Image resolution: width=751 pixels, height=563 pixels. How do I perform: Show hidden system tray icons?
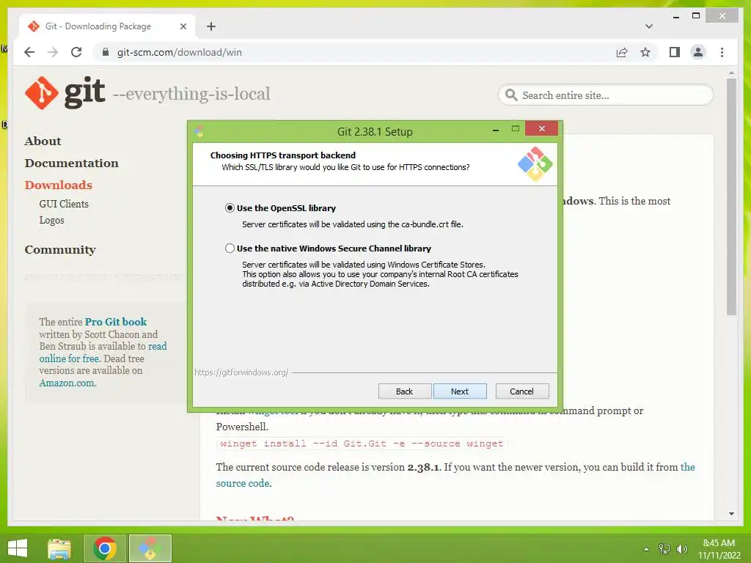click(x=646, y=549)
